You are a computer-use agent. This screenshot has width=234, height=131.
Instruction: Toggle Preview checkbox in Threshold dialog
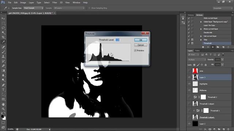135,51
